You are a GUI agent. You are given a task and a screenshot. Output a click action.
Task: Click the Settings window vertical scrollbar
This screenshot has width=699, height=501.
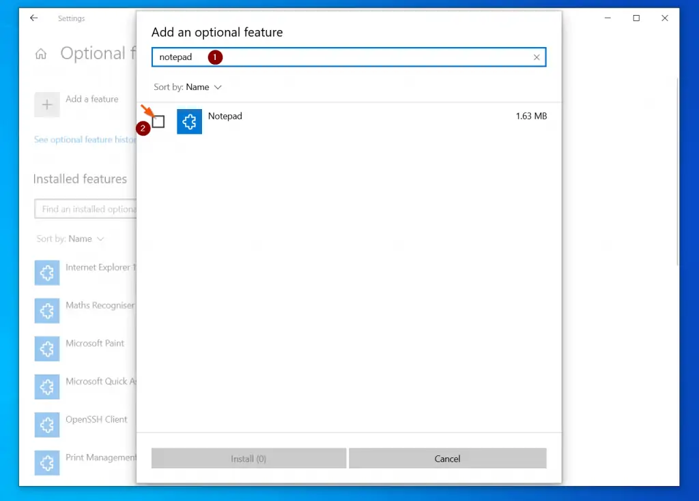tap(677, 172)
